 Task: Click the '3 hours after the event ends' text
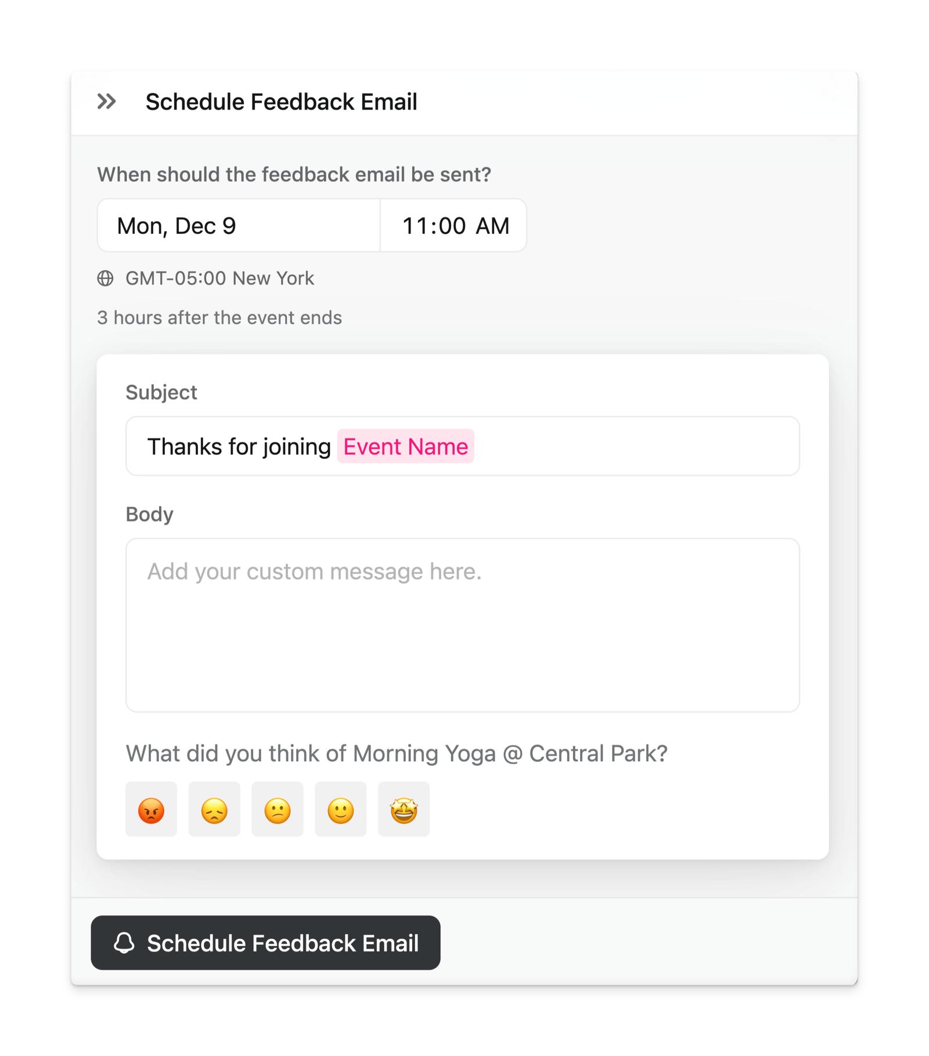(x=219, y=318)
